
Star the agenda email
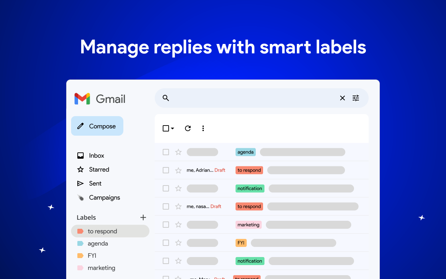coord(178,152)
